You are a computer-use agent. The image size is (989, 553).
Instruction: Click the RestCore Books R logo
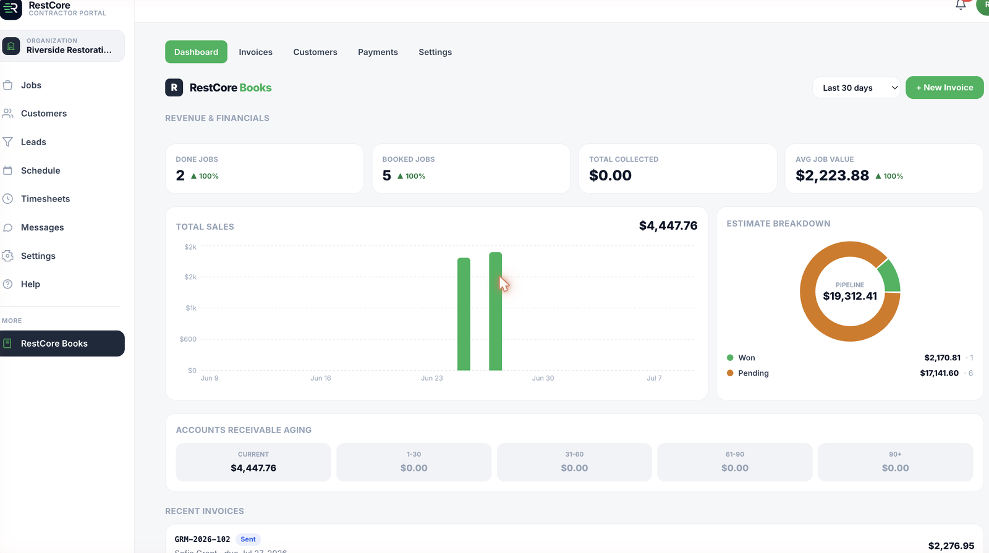(x=174, y=88)
